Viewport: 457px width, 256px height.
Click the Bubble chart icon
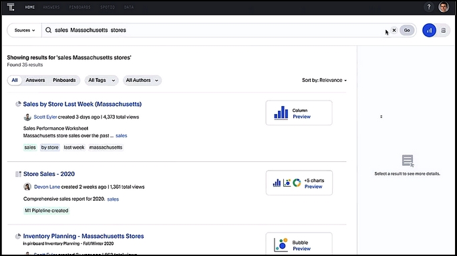pyautogui.click(x=281, y=245)
